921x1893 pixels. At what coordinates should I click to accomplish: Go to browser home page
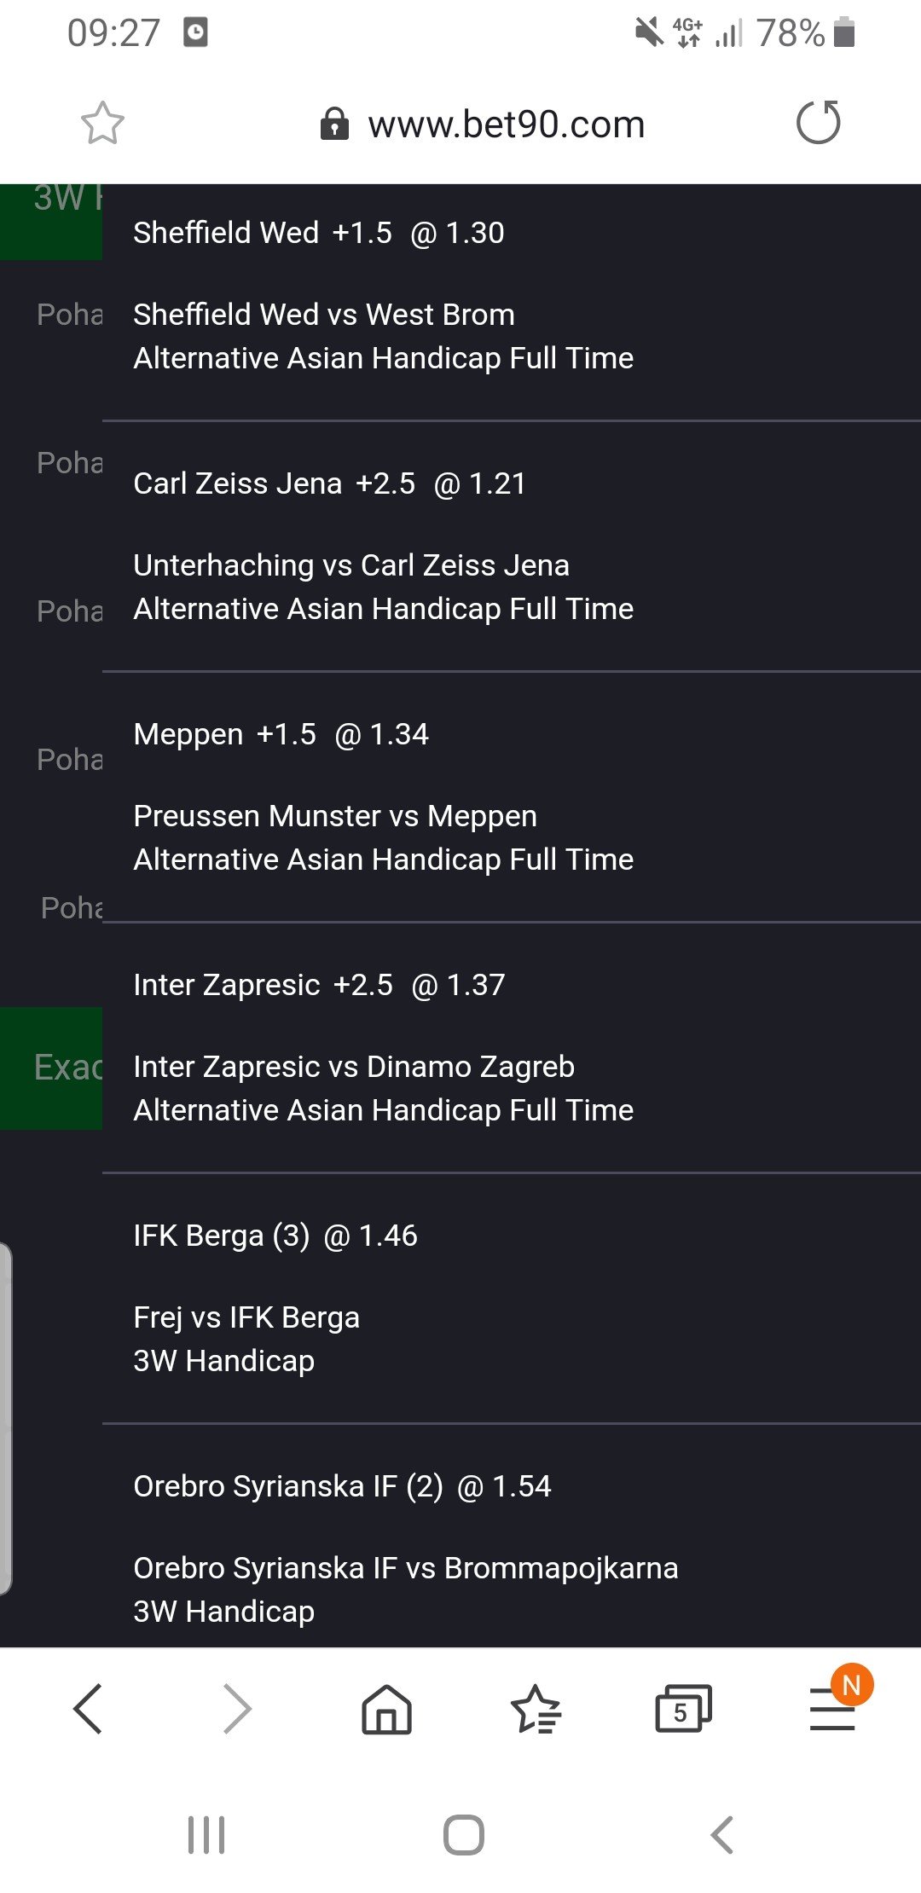[x=386, y=1709]
